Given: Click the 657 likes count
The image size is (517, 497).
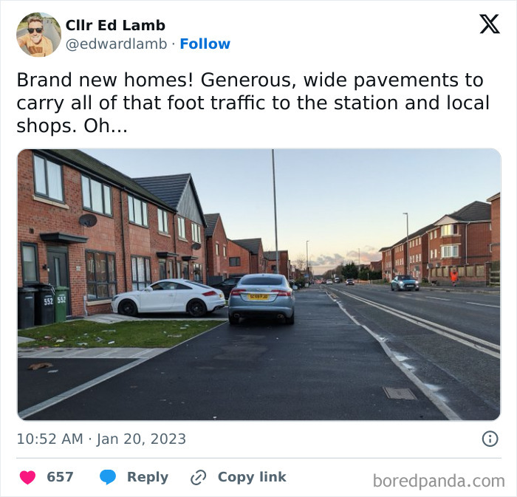Looking at the screenshot, I should (x=60, y=477).
